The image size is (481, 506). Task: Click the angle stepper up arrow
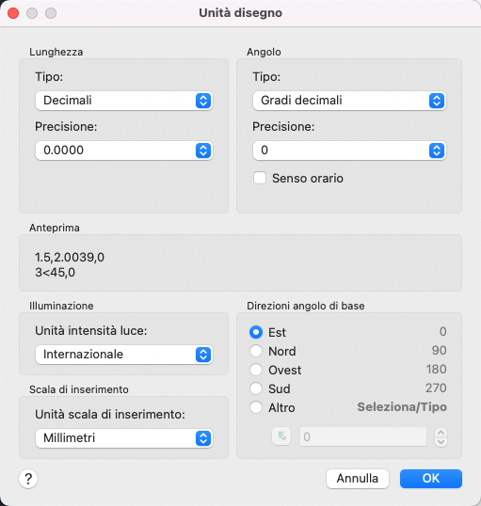(441, 433)
